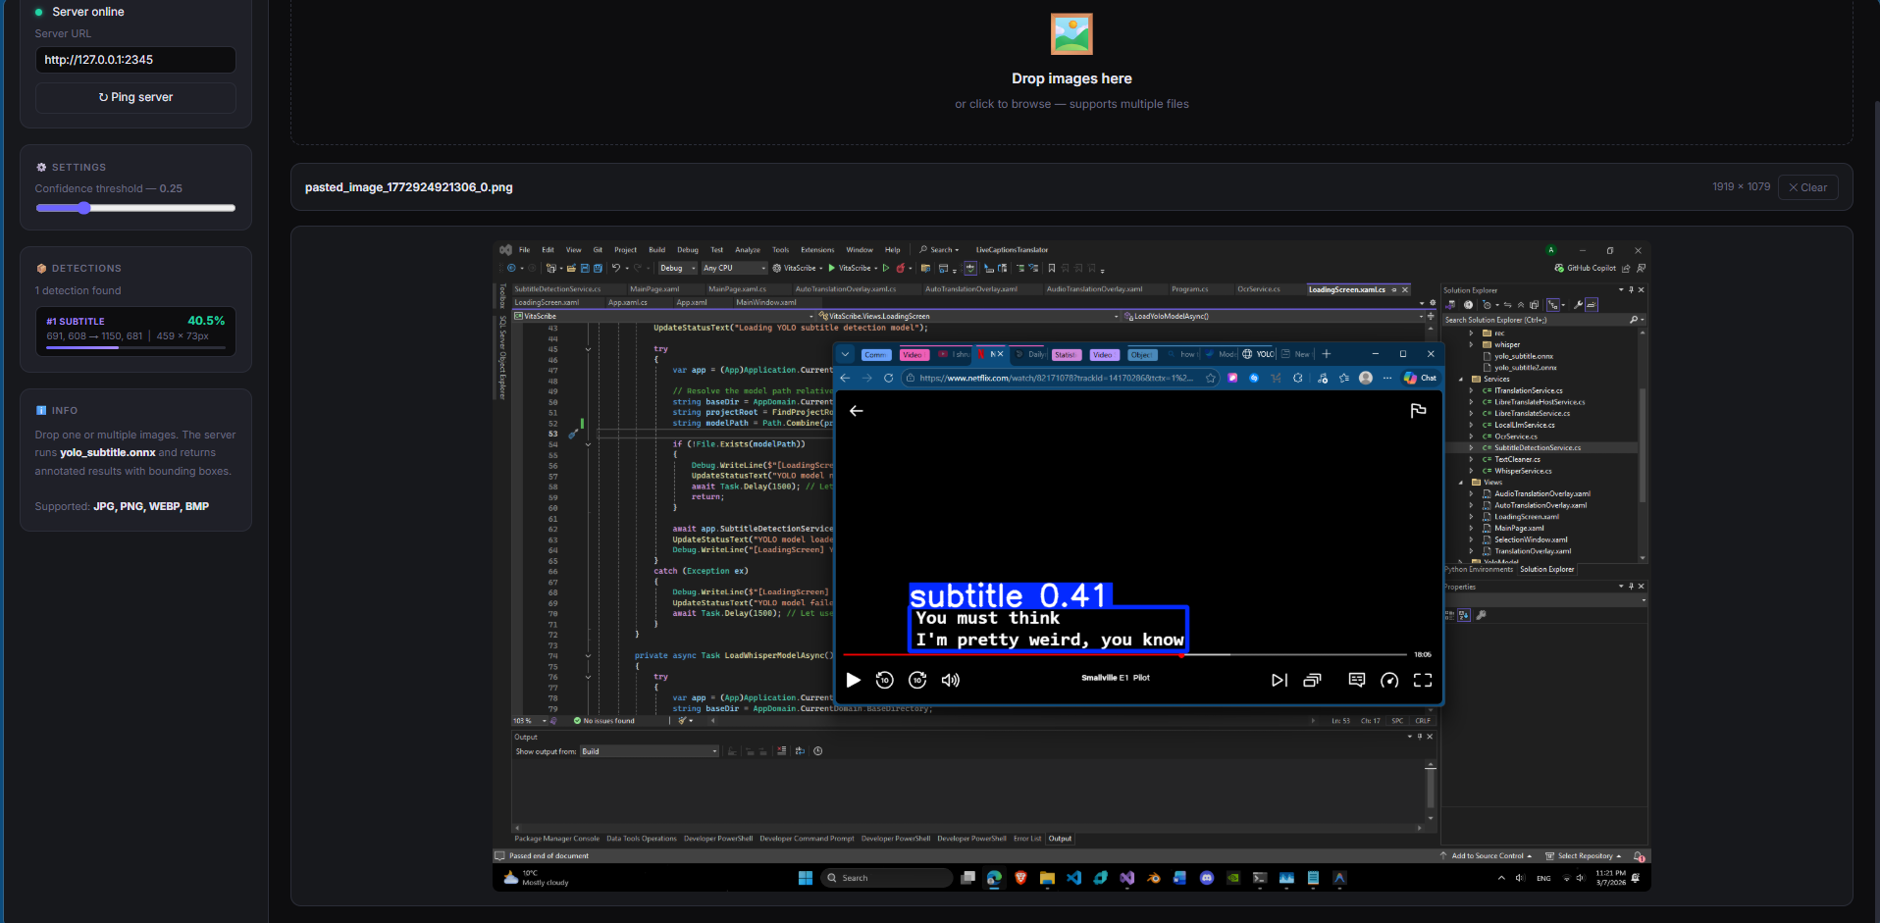Viewport: 1880px width, 923px height.
Task: Enter fullscreen using the fullscreen icon
Action: click(1422, 680)
